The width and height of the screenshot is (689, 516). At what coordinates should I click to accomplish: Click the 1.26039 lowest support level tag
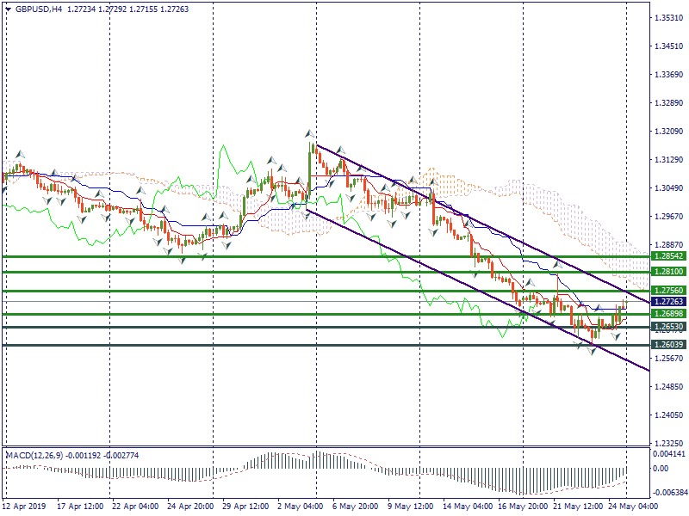(x=668, y=345)
